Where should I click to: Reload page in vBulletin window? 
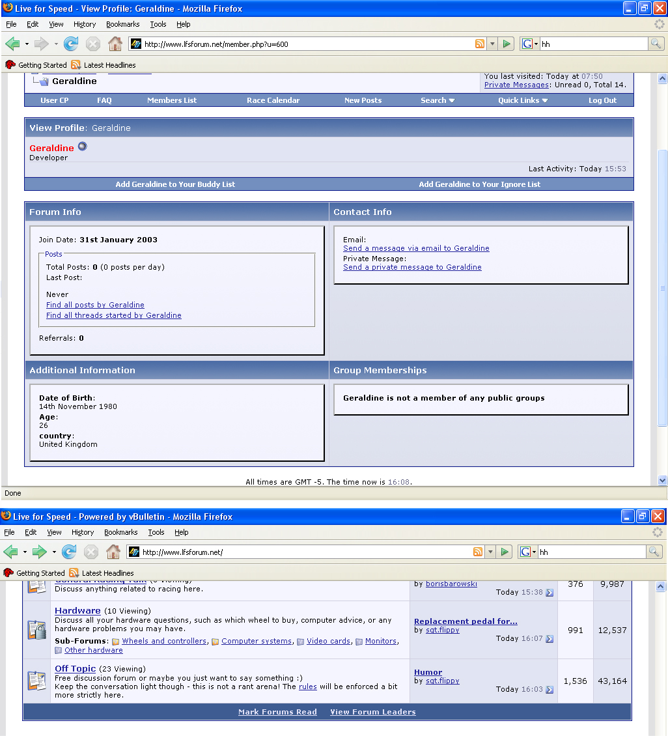tap(69, 552)
